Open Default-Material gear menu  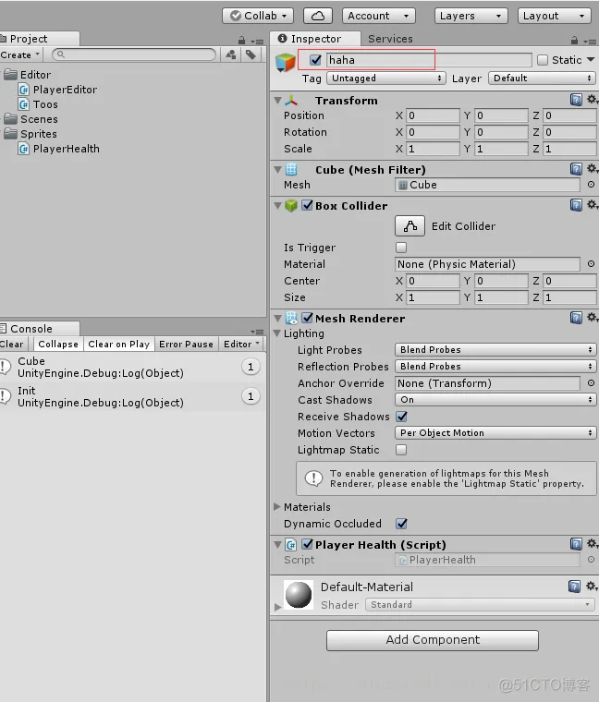[592, 586]
